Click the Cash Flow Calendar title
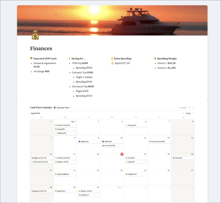This screenshot has height=203, width=221. click(41, 107)
